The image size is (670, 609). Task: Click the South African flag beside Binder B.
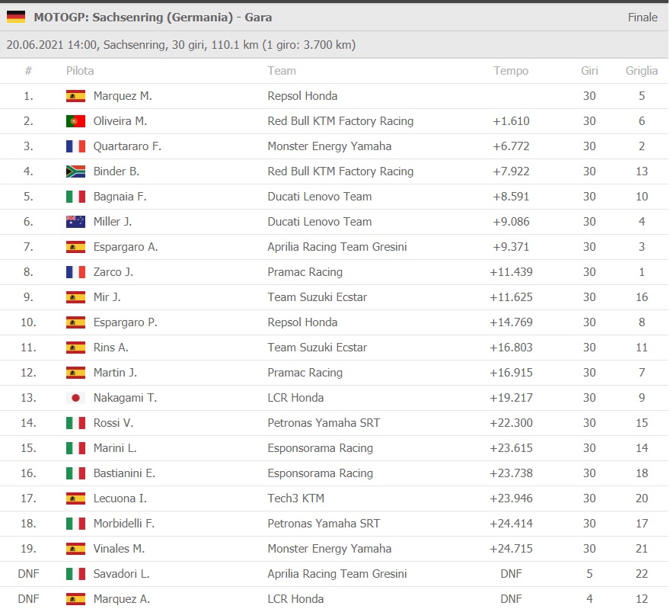(x=75, y=171)
